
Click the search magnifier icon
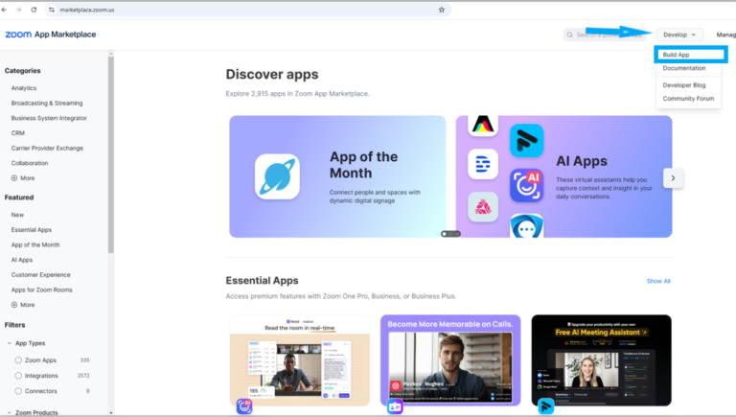coord(570,35)
